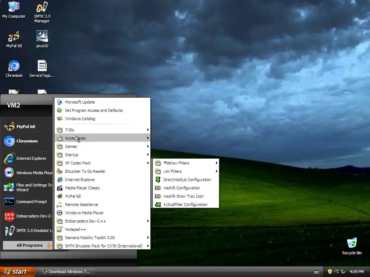Image resolution: width=370 pixels, height=277 pixels.
Task: Launch Chromium from pinned Start list
Action: tap(27, 141)
